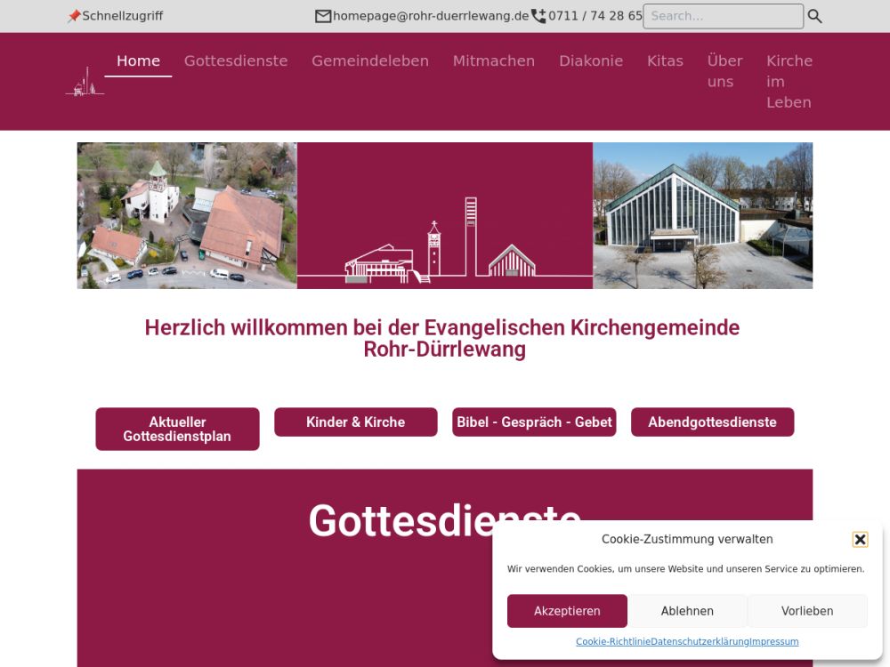The width and height of the screenshot is (890, 667).
Task: Click the Abendgottesdienste button
Action: 712,422
